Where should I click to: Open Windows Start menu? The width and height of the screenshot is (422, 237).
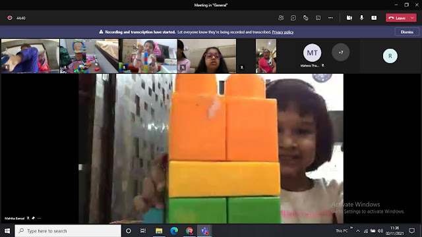coord(7,231)
